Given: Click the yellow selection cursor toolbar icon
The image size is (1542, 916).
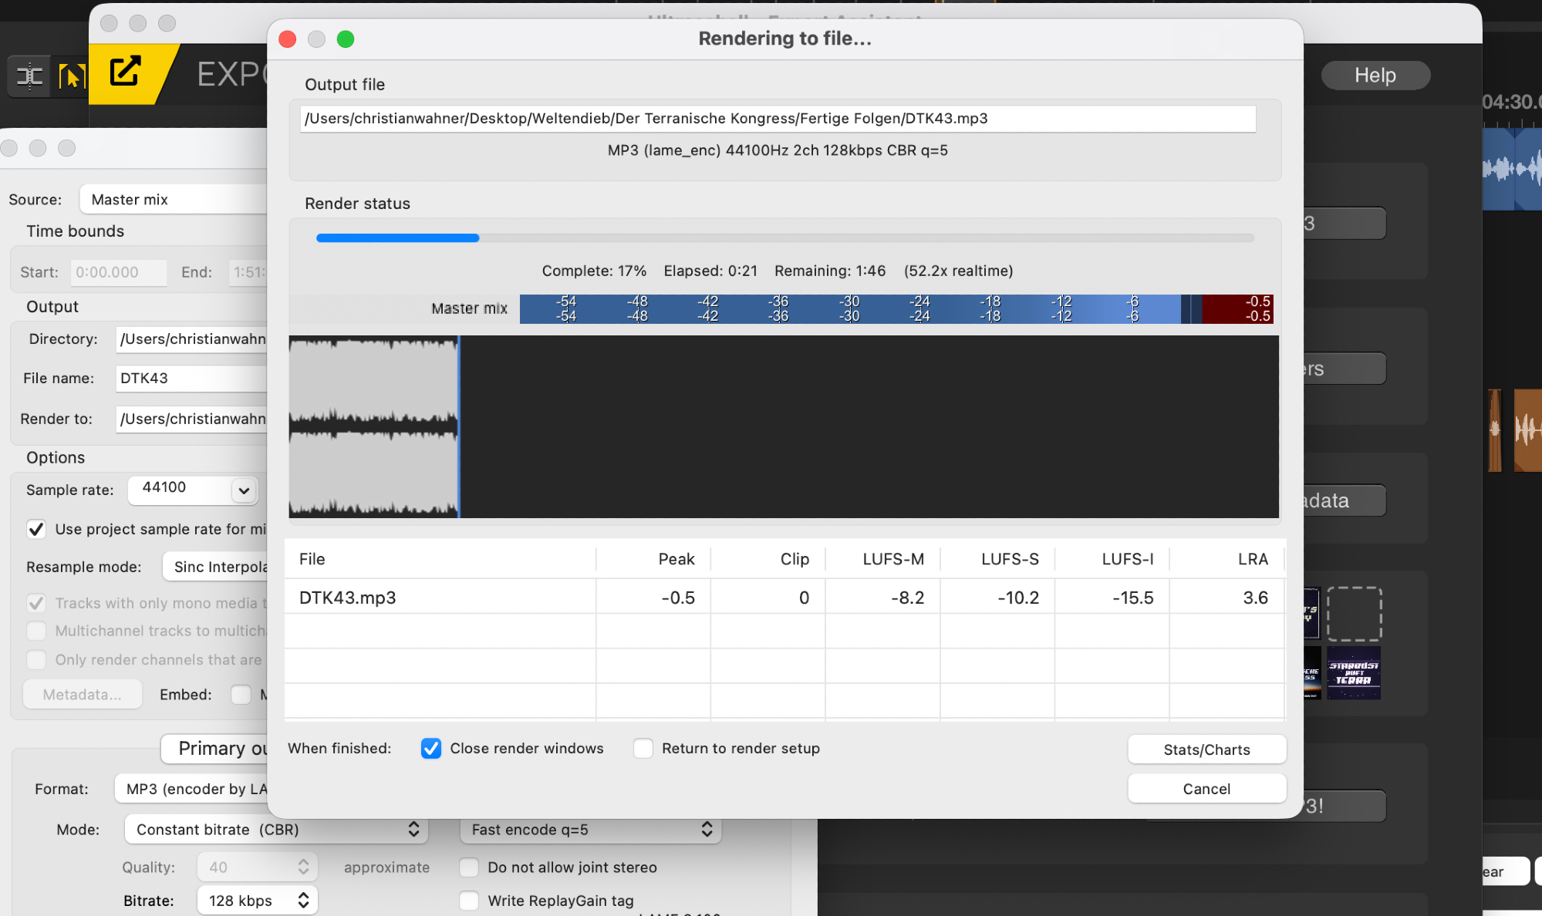Looking at the screenshot, I should (x=71, y=76).
